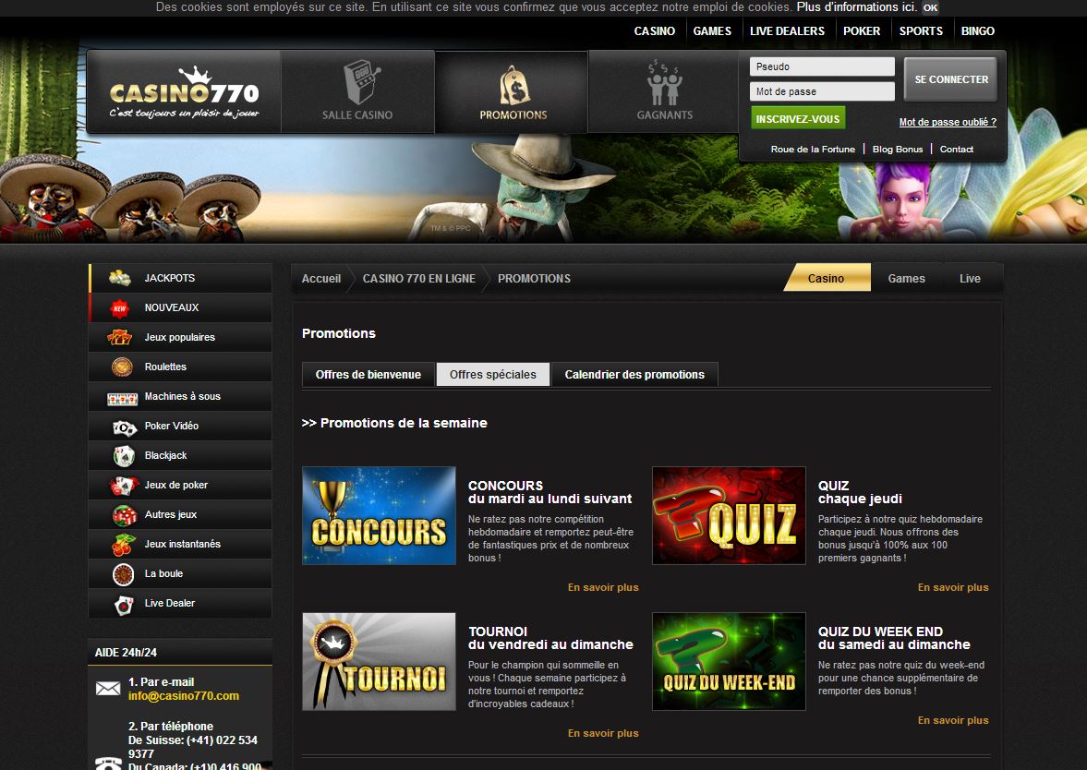The image size is (1087, 770).
Task: Click the Jeux populaires 777 icon
Action: (x=119, y=338)
